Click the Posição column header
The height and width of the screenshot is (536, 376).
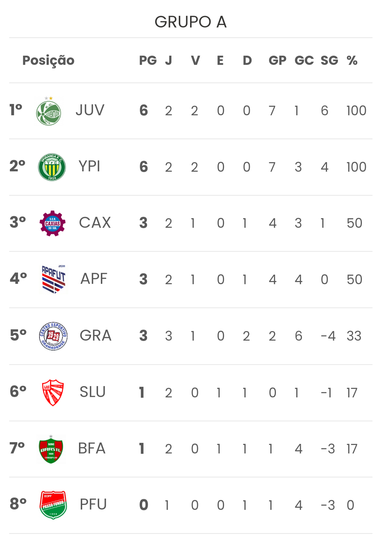point(48,60)
